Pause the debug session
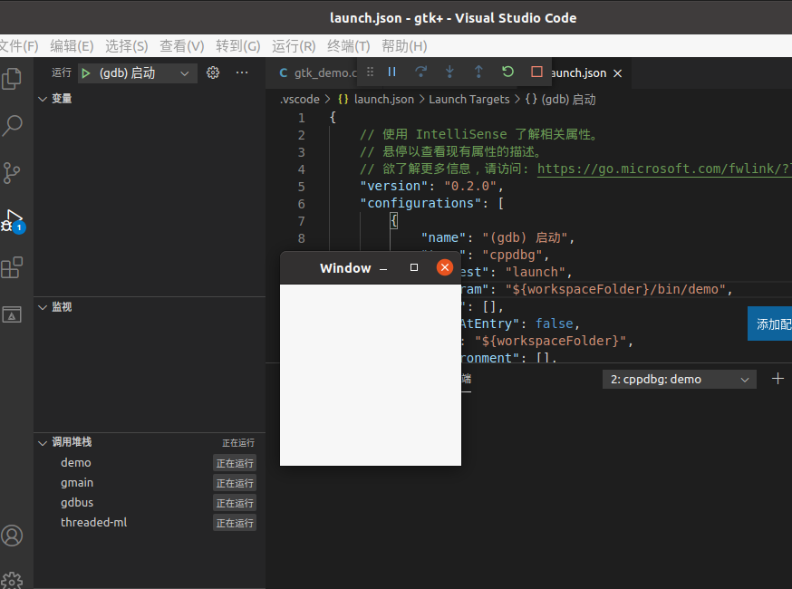 click(392, 72)
